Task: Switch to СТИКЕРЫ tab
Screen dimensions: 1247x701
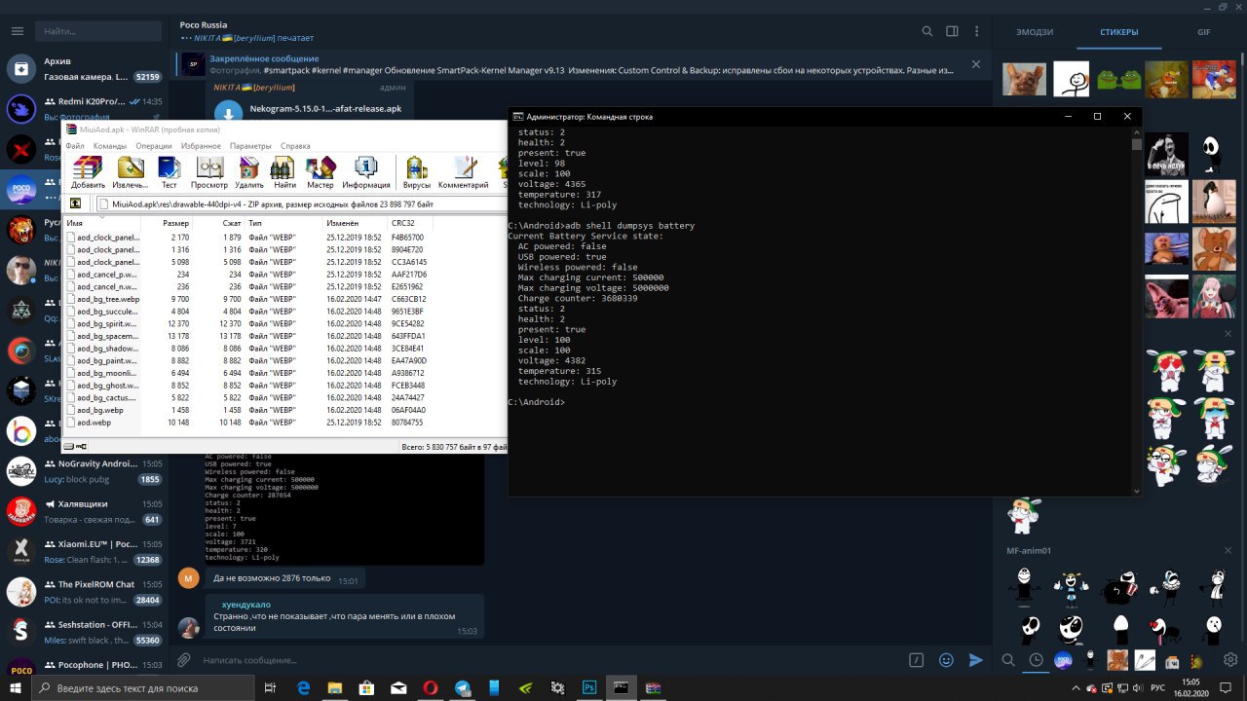Action: 1118,32
